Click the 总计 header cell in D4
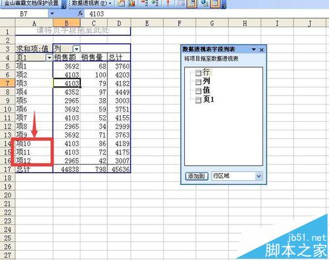Viewport: 329px width, 260px height. pos(119,57)
